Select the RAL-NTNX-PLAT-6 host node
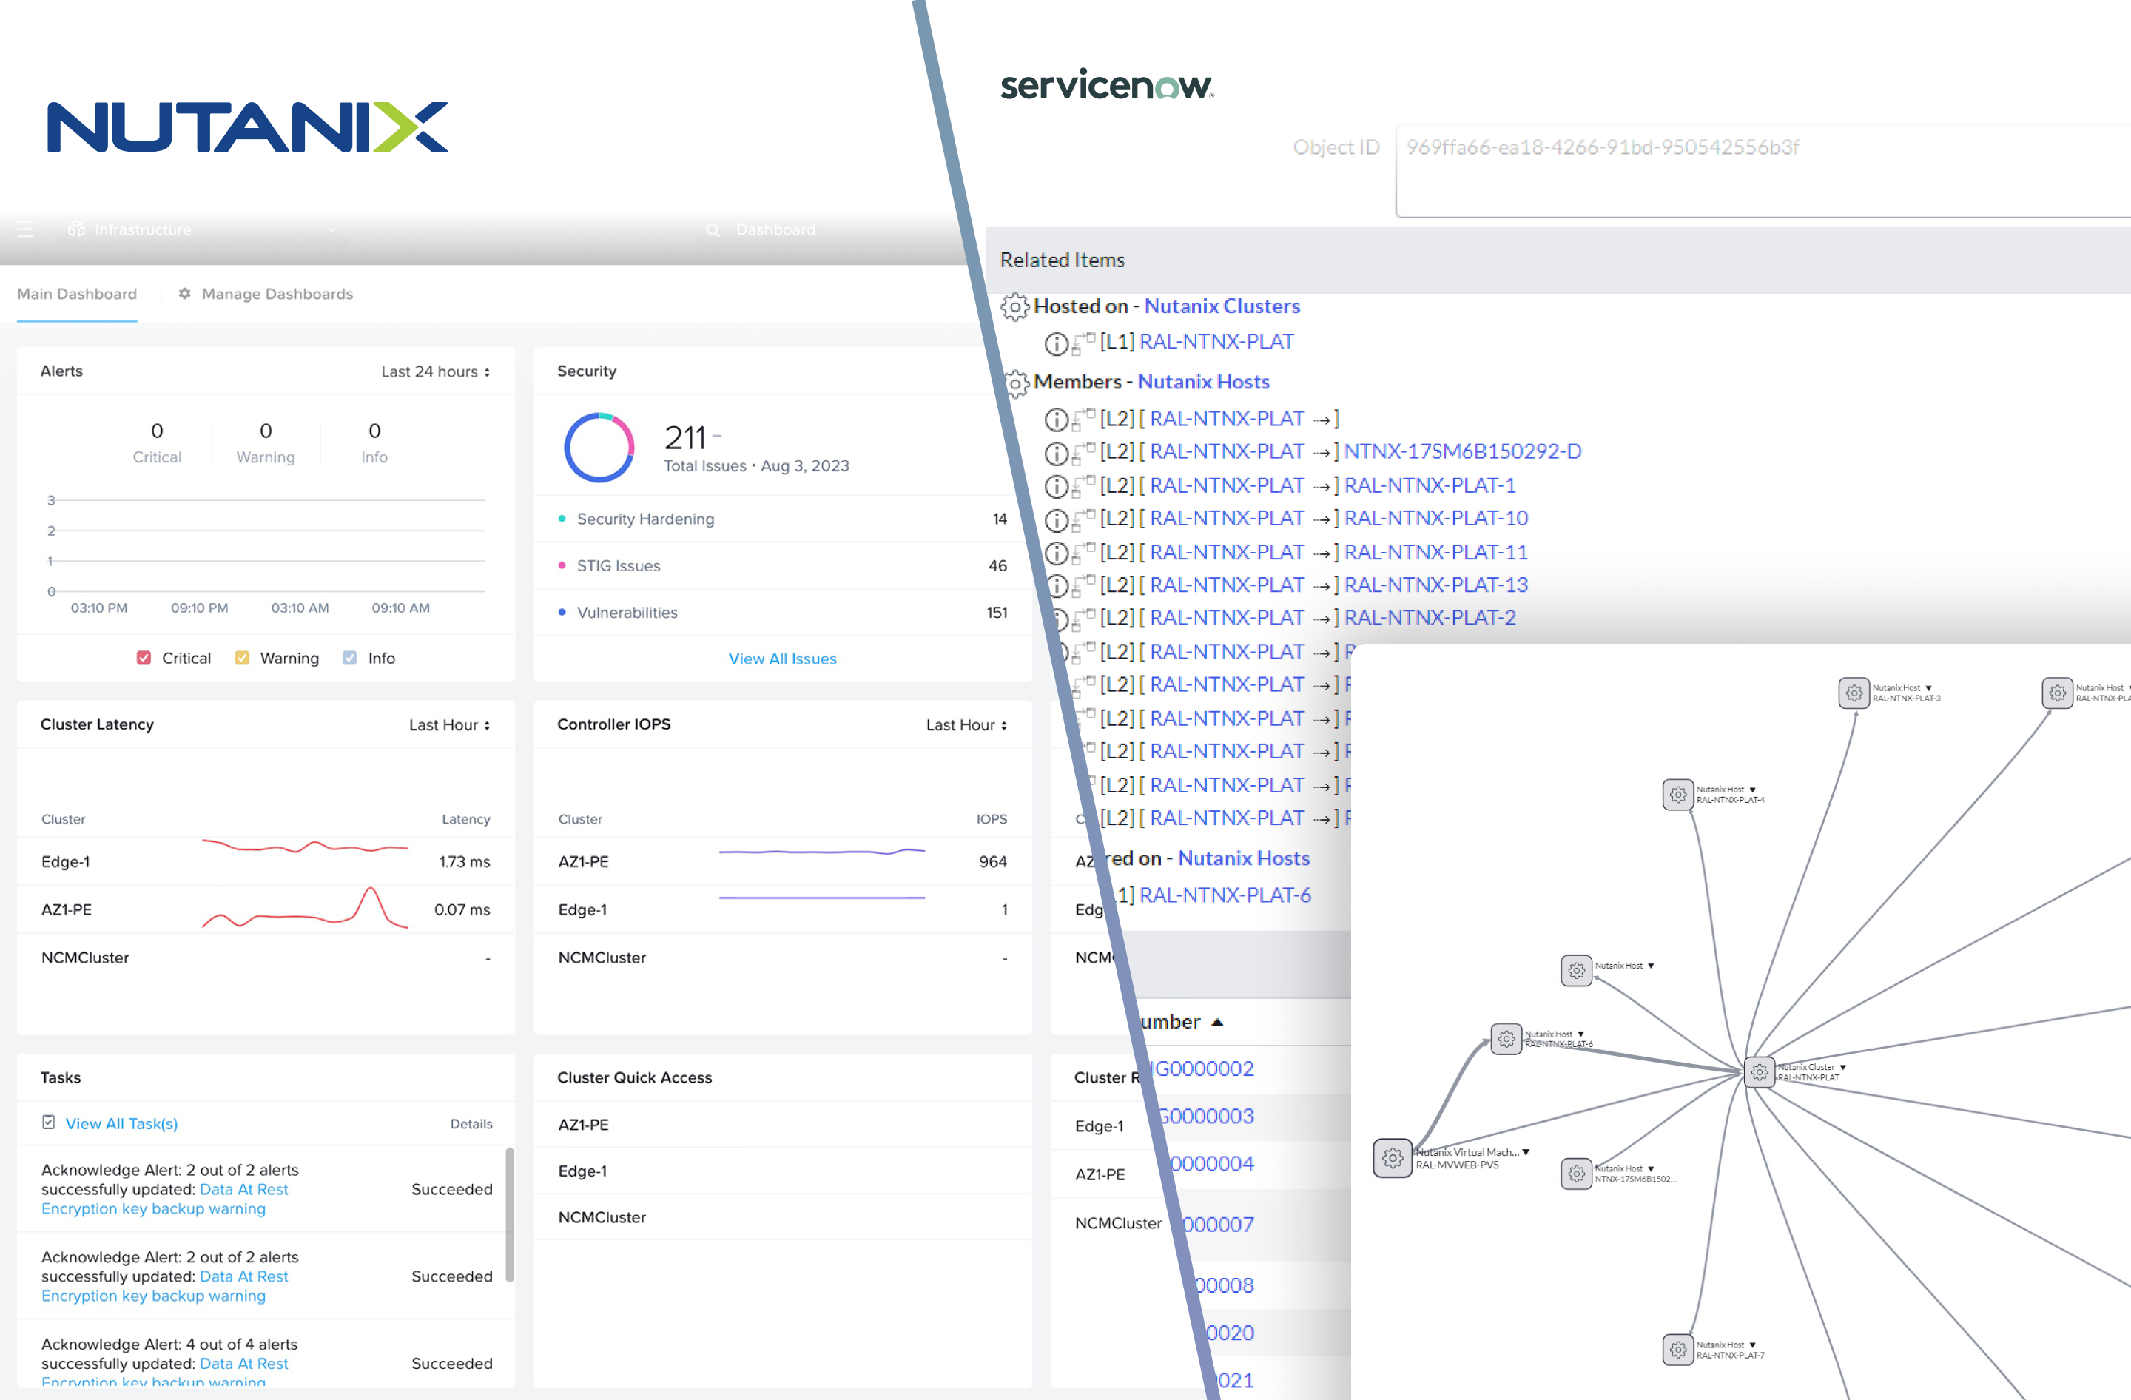This screenshot has width=2131, height=1400. (1507, 1039)
